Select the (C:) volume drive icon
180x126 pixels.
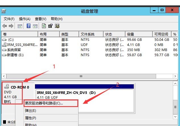click(4, 40)
